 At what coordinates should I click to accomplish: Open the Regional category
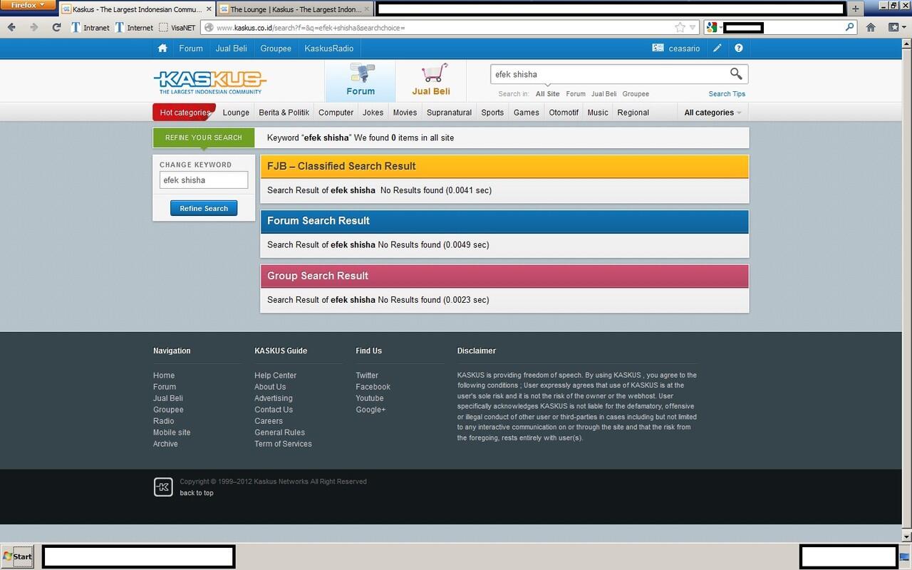(x=633, y=113)
